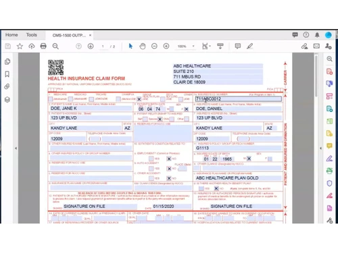Open the Attachments paperclip panel
Image resolution: width=338 pixels, height=253 pixels.
[x=7, y=86]
